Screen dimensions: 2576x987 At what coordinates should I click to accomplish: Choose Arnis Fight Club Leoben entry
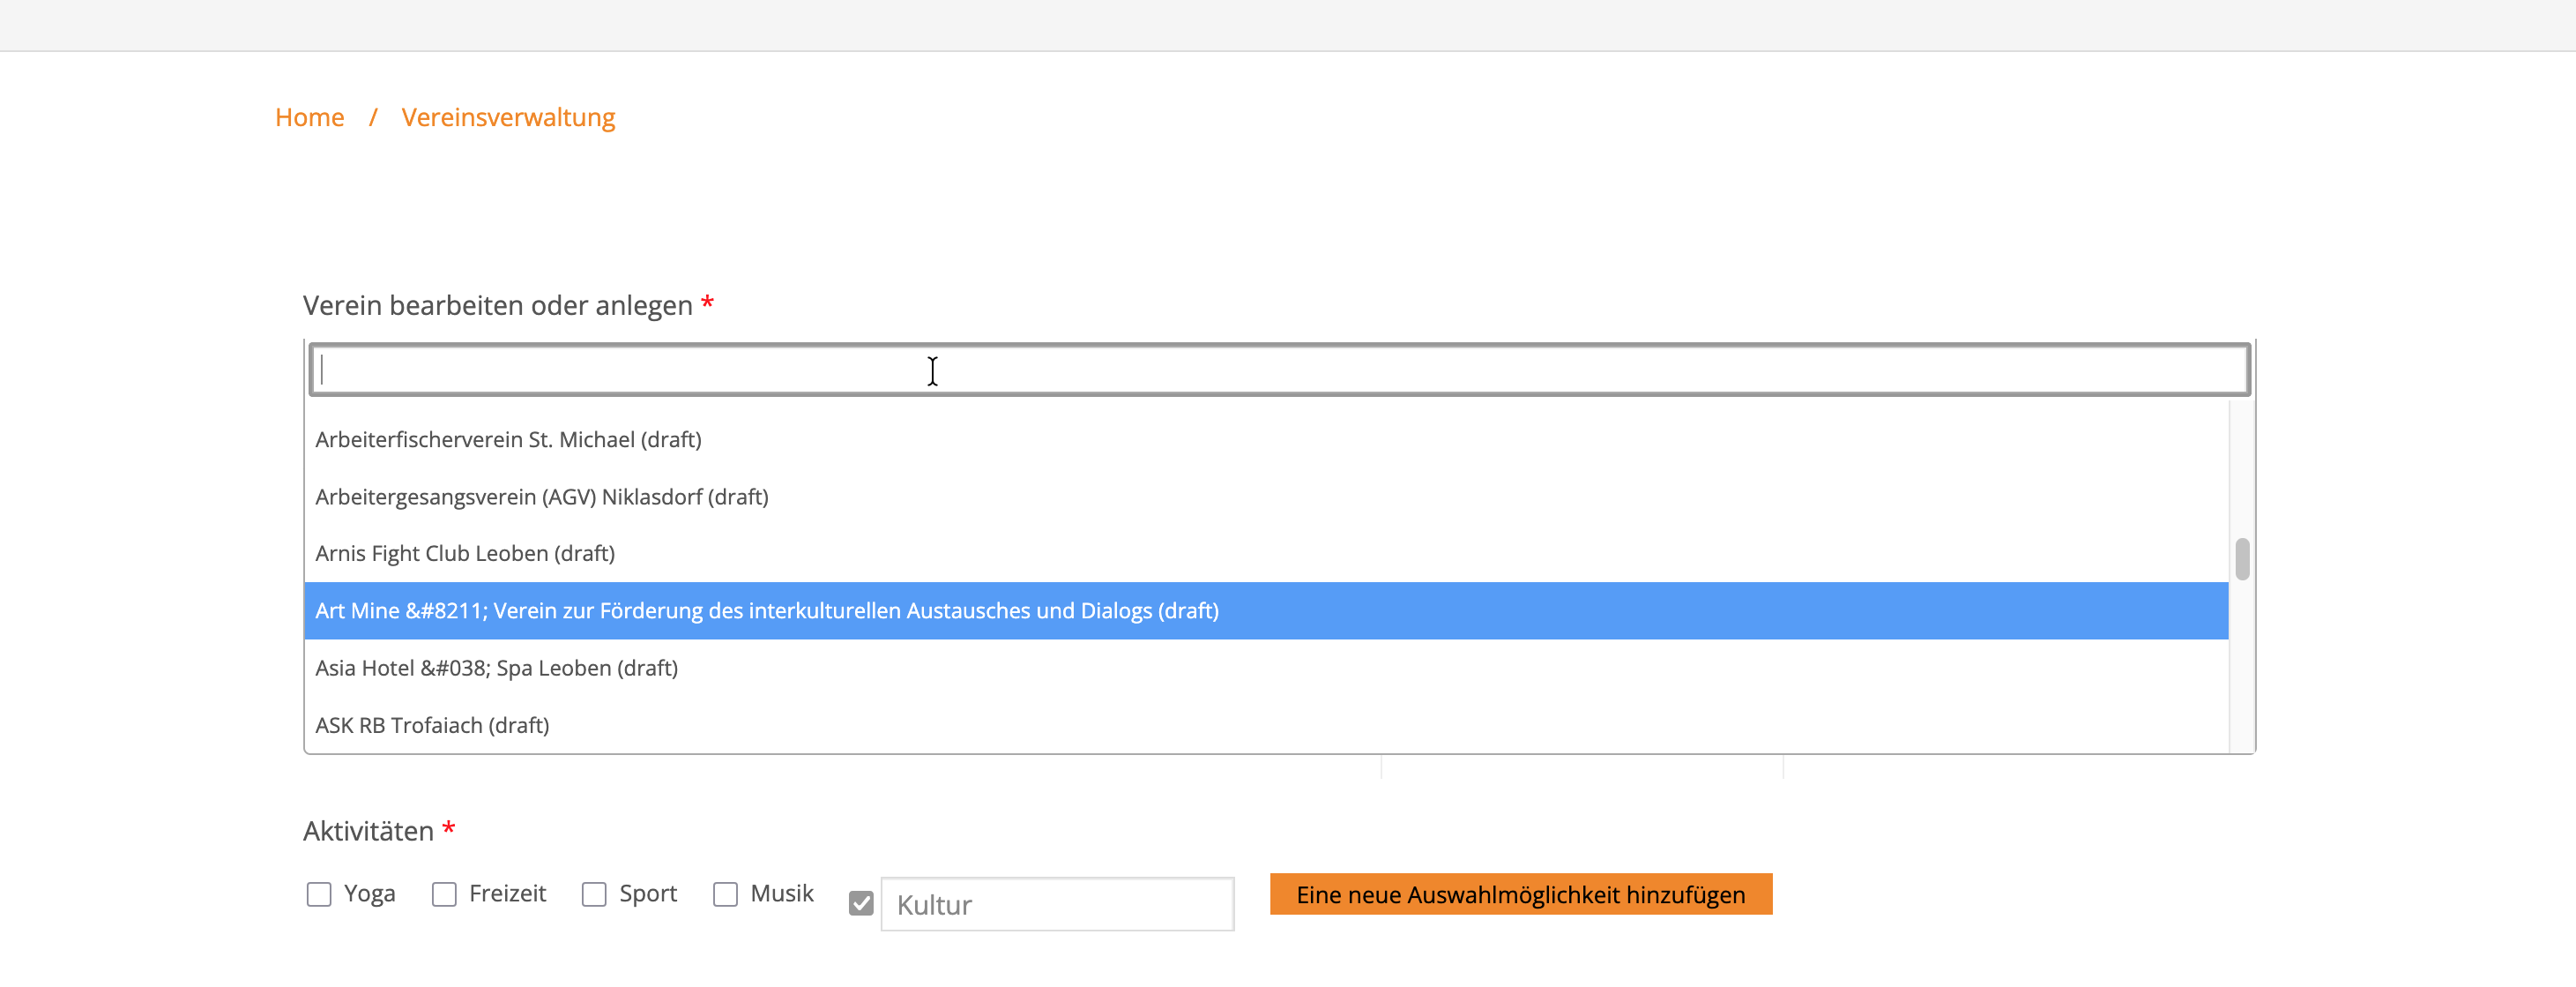tap(465, 554)
